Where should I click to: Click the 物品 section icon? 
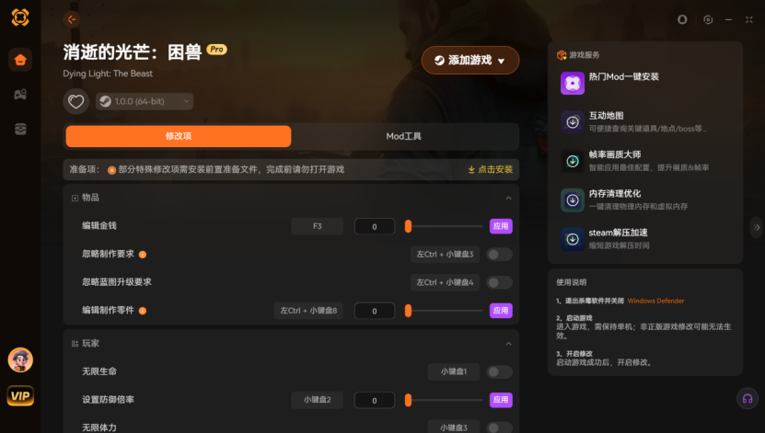(75, 198)
